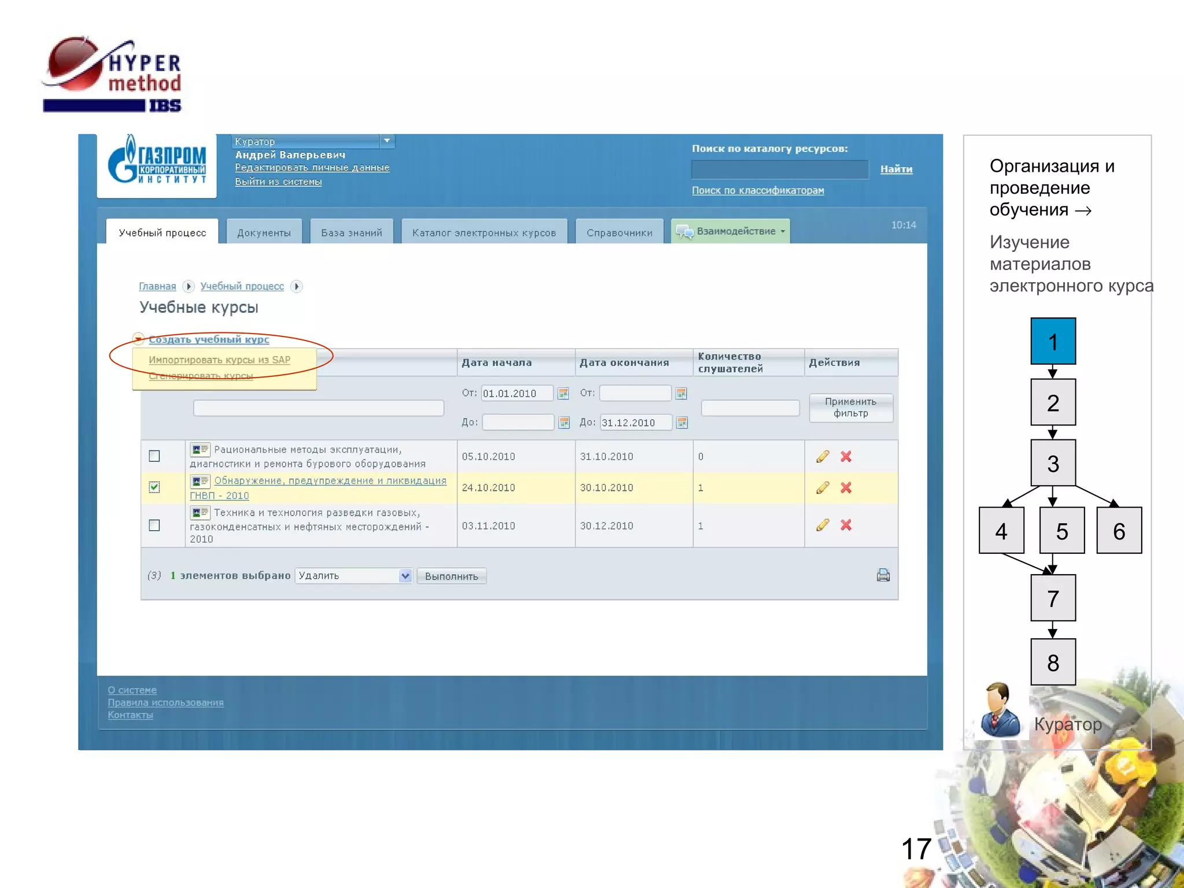Delete the 03.11.2010 course via red X
The image size is (1184, 888).
846,525
